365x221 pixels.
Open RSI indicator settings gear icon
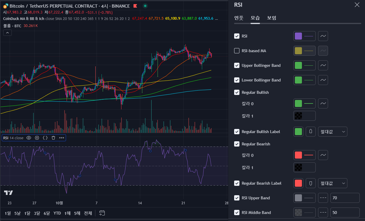pyautogui.click(x=37, y=138)
